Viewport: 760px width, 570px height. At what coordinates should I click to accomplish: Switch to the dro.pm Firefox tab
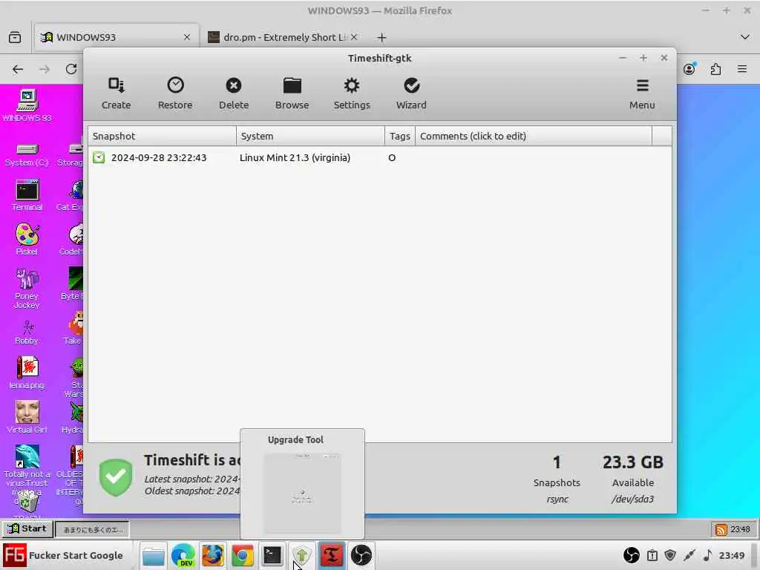point(283,37)
